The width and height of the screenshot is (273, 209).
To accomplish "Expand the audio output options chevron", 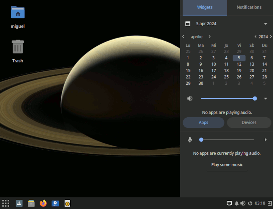I will pyautogui.click(x=265, y=98).
